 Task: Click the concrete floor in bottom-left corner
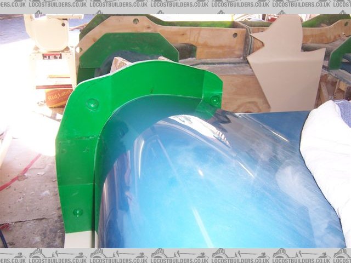point(27,230)
